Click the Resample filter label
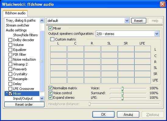 [20, 79]
